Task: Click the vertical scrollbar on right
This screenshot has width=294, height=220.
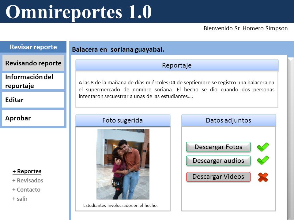Action: pyautogui.click(x=291, y=138)
